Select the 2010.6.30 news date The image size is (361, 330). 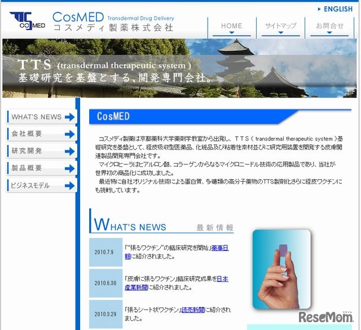105,283
